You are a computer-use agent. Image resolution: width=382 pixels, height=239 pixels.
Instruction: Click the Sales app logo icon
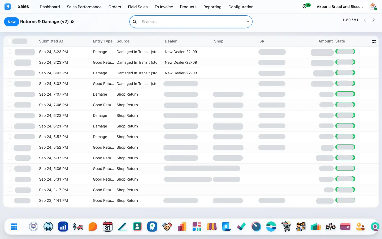coord(8,7)
